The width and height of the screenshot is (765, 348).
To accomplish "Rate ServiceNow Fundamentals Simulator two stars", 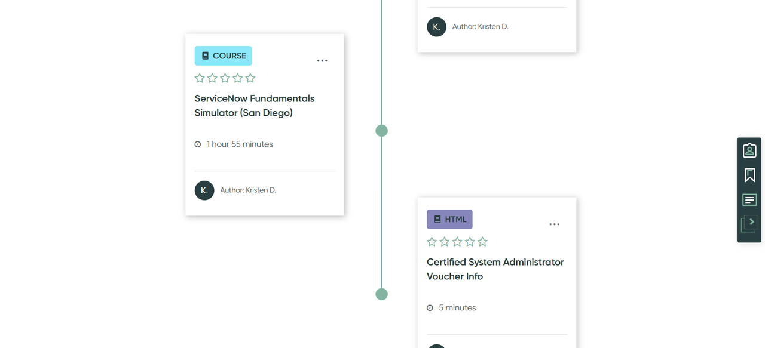I will coord(212,78).
